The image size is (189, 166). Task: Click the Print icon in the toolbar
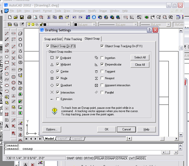(29, 17)
